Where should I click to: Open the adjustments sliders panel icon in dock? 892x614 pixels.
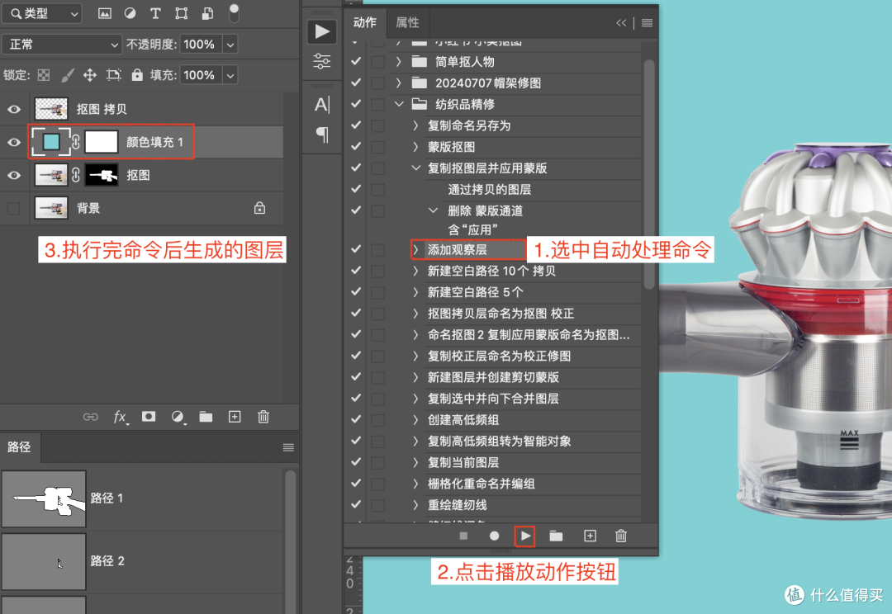tap(322, 61)
